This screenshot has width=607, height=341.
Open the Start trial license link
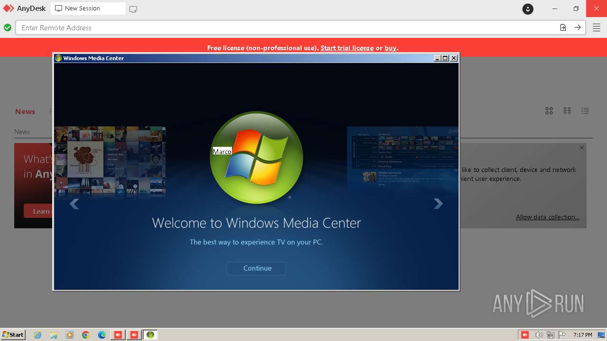[x=347, y=48]
